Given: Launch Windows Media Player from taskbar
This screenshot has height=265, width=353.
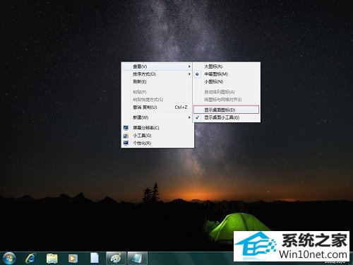Looking at the screenshot, I should click(73, 259).
